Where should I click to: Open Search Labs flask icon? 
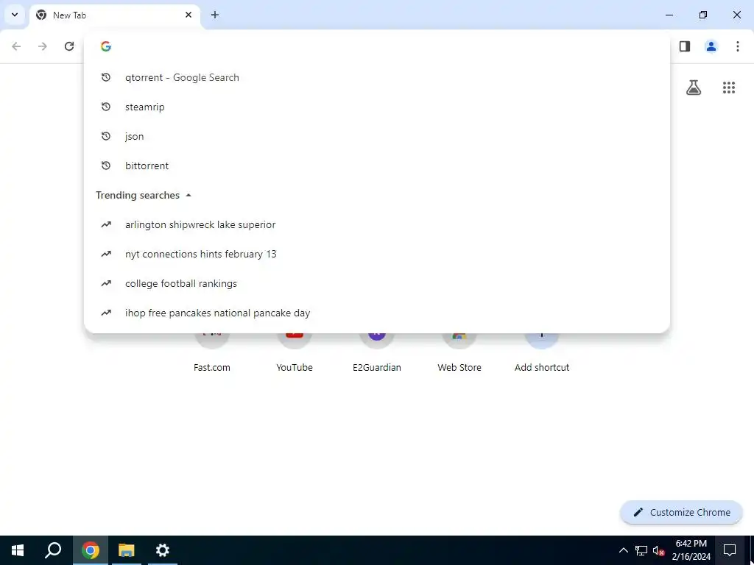click(694, 88)
